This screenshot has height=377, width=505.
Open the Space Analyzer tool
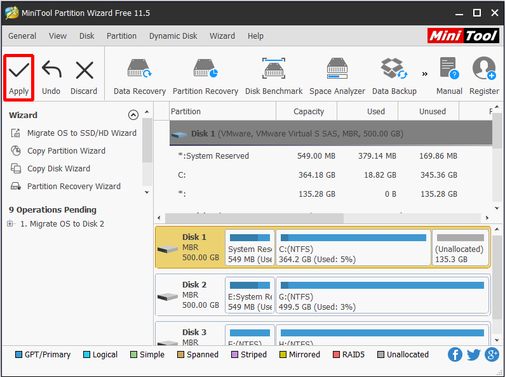(337, 77)
